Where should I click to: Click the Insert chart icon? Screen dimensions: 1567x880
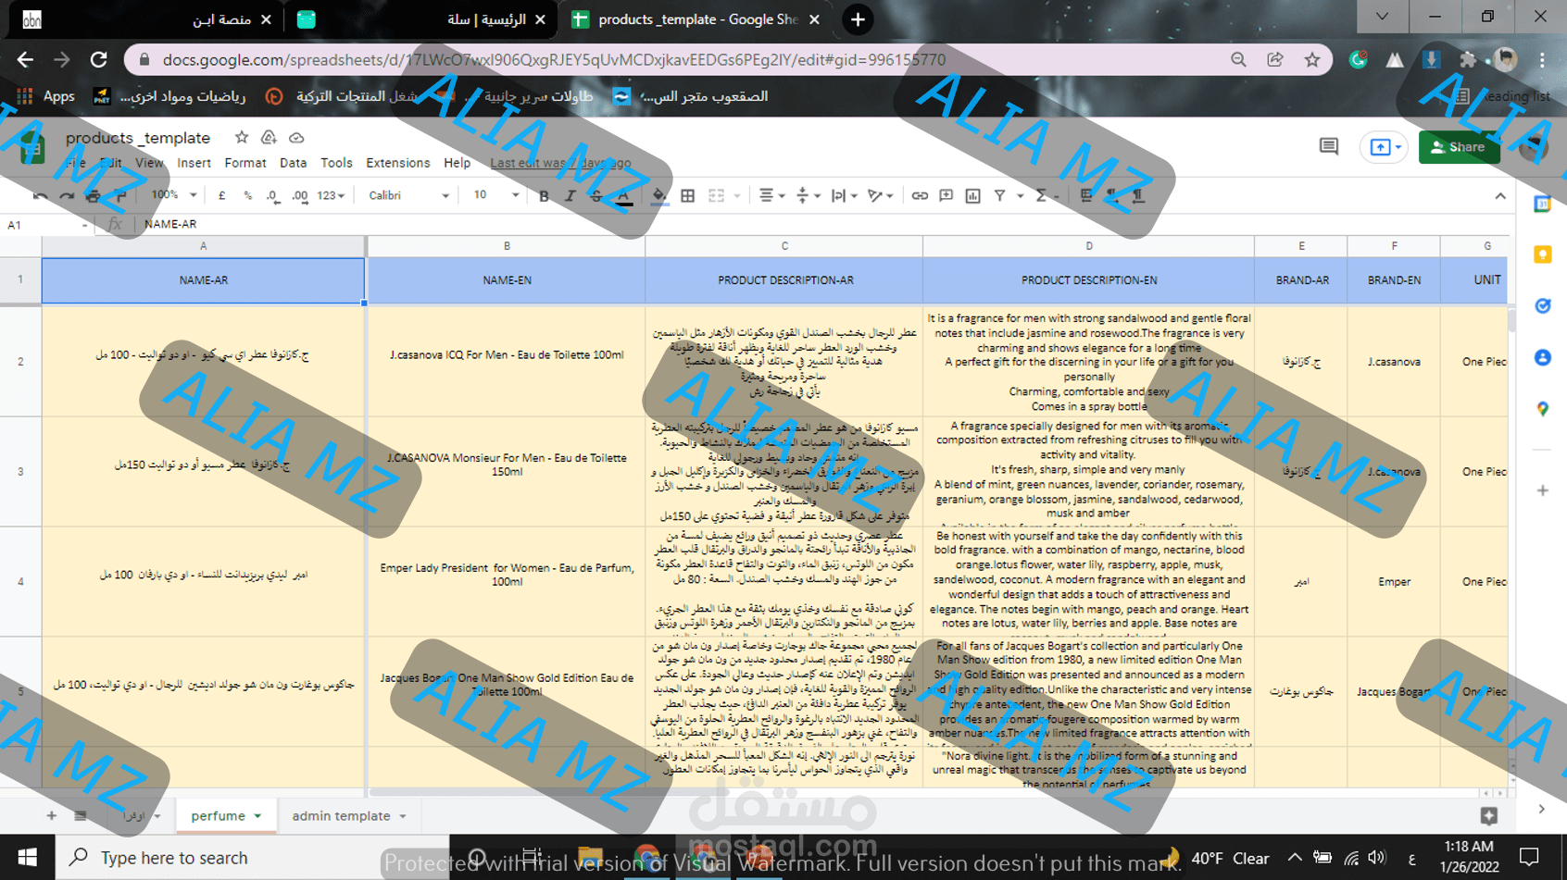click(972, 196)
